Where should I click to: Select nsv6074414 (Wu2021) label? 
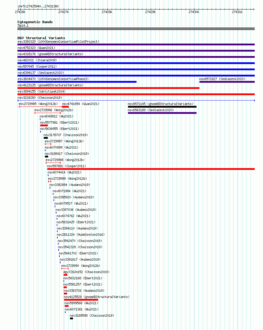[64, 172]
